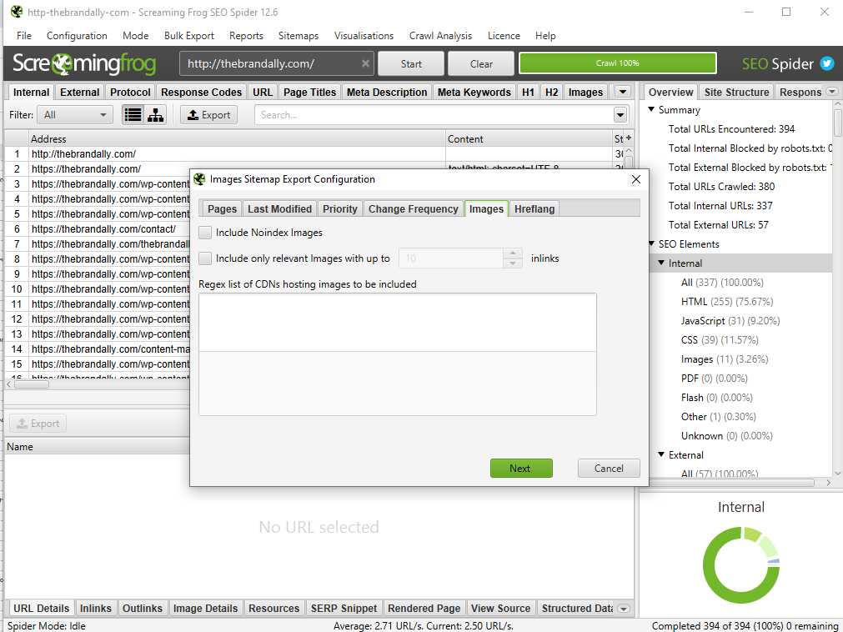Open the Help menu
The image size is (843, 632).
point(545,36)
